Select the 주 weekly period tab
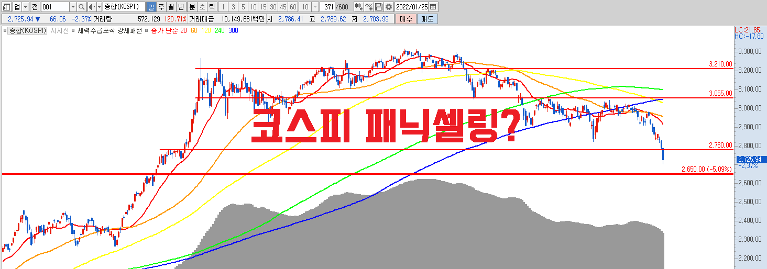Screen dimensions: 767x269 161,7
